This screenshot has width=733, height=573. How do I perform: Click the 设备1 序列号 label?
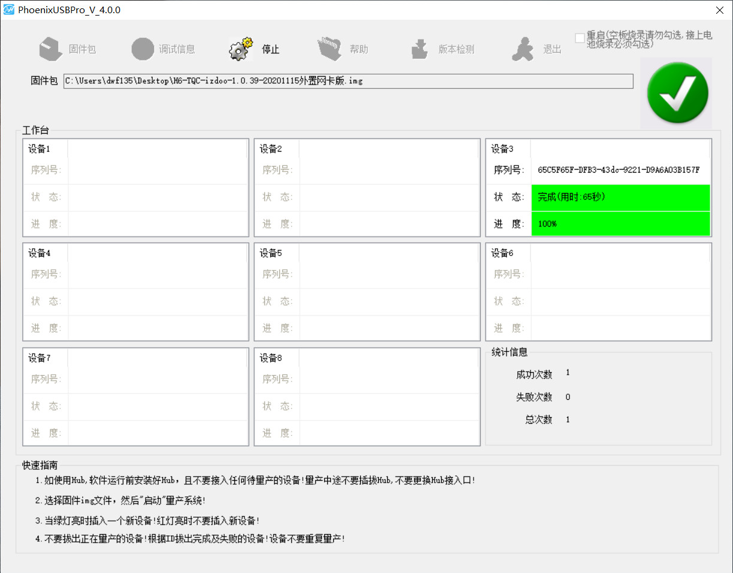[46, 170]
